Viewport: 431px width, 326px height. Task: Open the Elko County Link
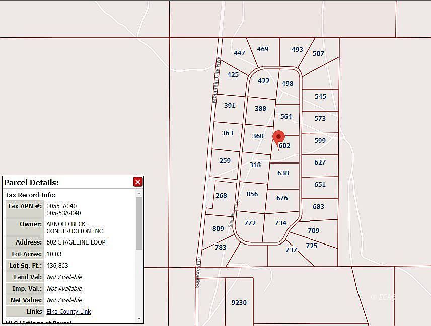coord(68,312)
